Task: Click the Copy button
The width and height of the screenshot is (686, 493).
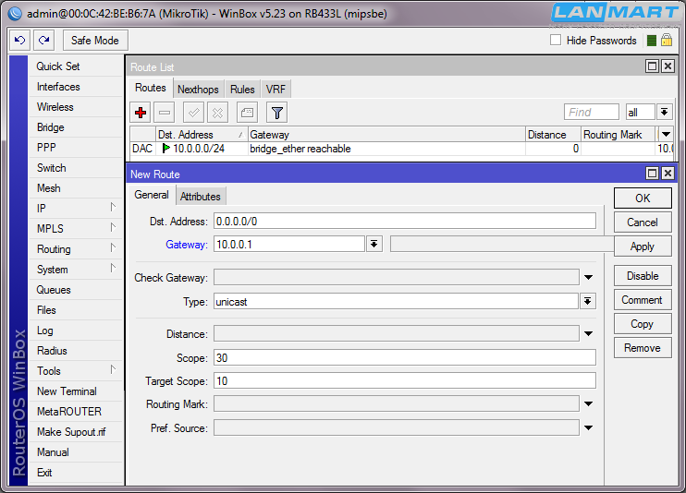Action: pos(643,324)
